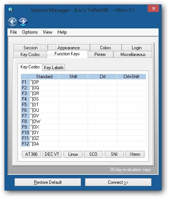The height and width of the screenshot is (198, 169).
Task: Click the empty Ctrl cell for F5
Action: tap(103, 105)
